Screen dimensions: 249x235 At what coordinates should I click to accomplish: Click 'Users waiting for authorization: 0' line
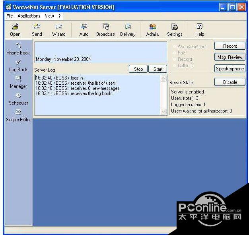point(202,111)
